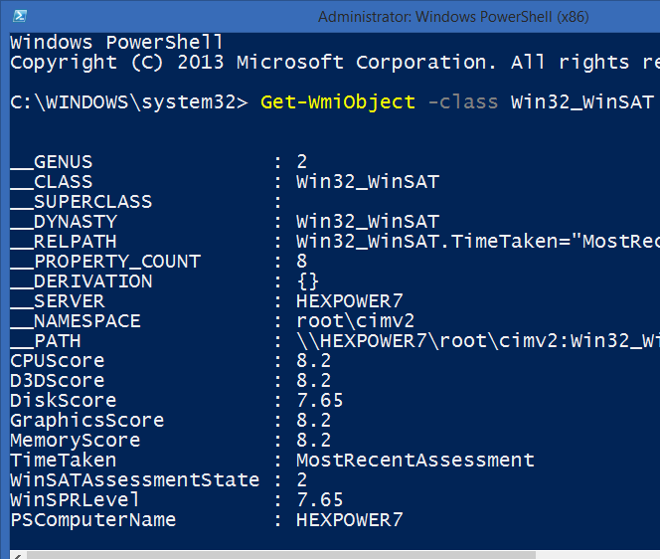The image size is (660, 559).
Task: Click the DiskScore value 7.65
Action: coord(319,400)
